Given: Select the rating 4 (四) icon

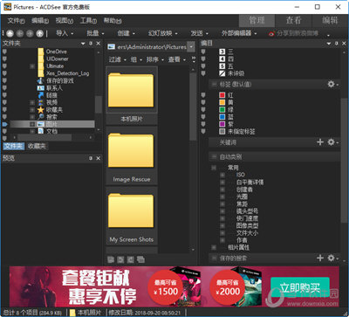Looking at the screenshot, I should point(222,59).
